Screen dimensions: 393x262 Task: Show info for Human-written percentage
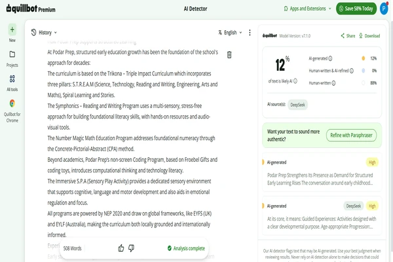point(333,83)
